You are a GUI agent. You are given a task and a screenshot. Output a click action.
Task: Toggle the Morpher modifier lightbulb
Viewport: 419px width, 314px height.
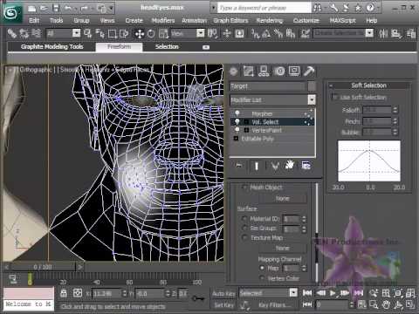237,113
